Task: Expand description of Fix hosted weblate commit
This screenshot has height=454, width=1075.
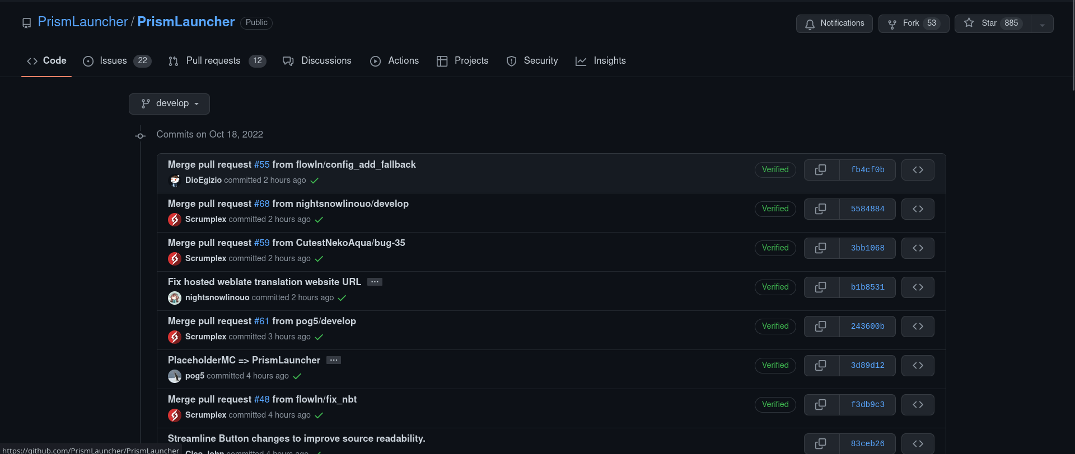Action: (375, 282)
